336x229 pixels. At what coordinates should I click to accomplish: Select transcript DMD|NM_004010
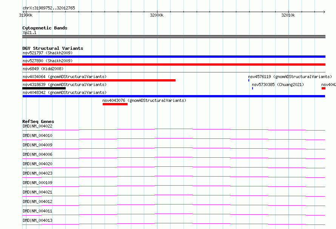[37, 135]
